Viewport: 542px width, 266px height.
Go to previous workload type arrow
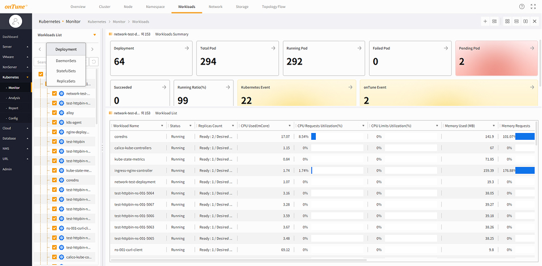(x=40, y=49)
